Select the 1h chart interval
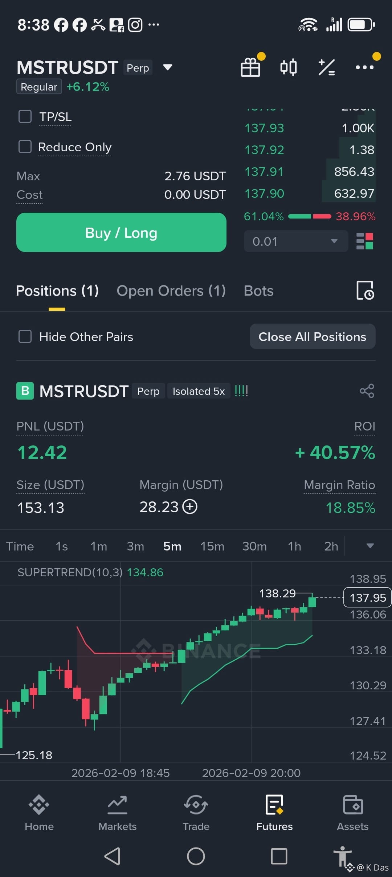The image size is (392, 877). pos(294,546)
